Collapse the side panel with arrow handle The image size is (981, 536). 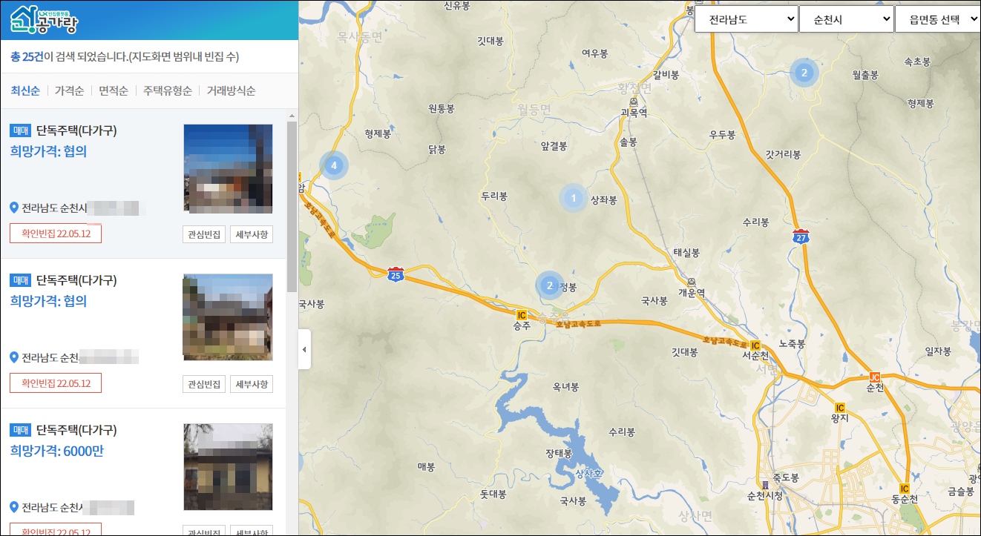[304, 349]
